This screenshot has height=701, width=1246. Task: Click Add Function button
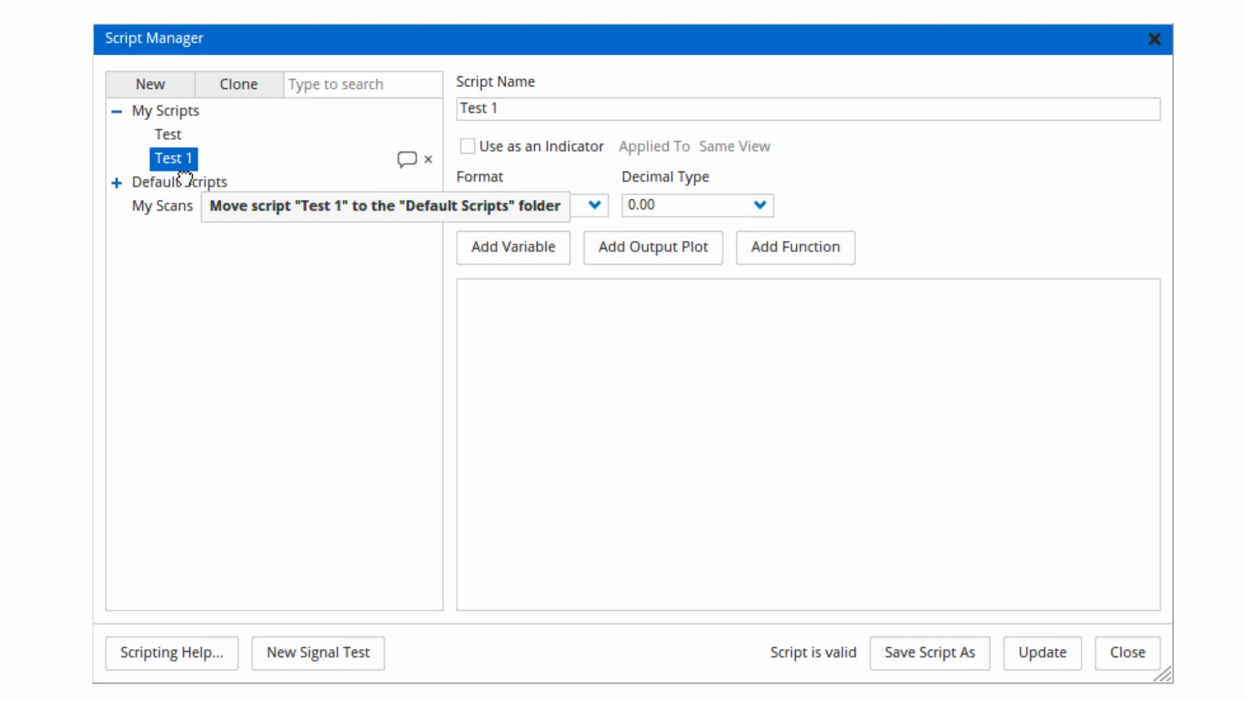pos(796,247)
